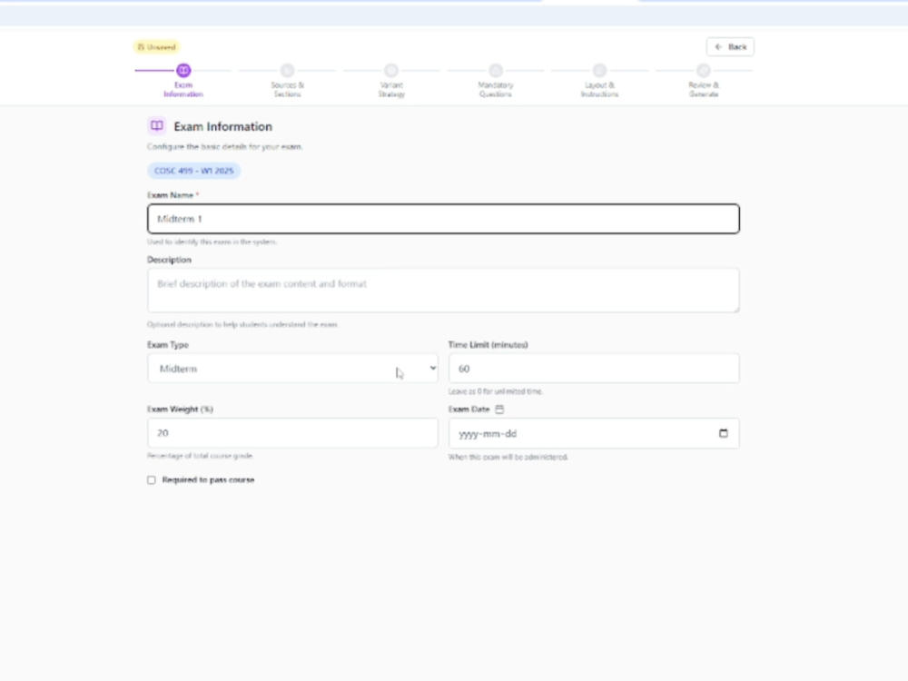This screenshot has height=681, width=908.
Task: Select the Layout & Instructions step label
Action: click(x=599, y=89)
